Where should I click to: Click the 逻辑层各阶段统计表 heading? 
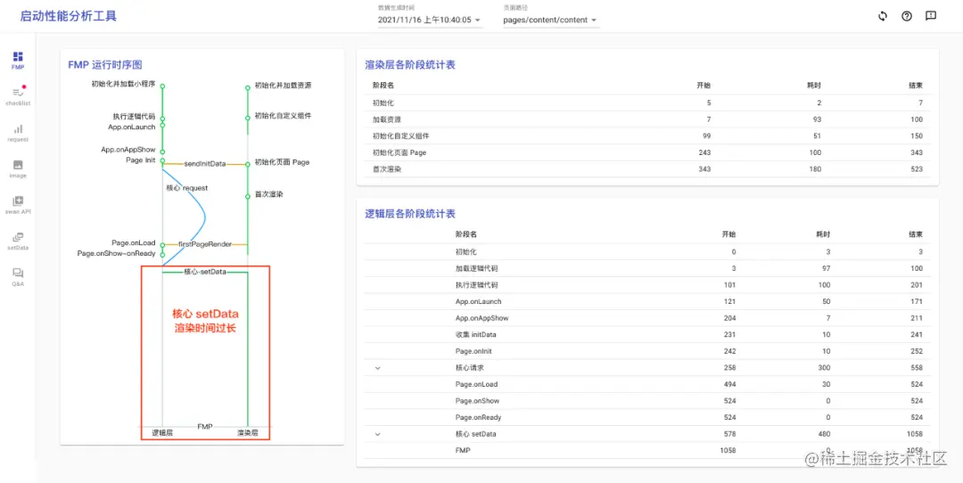point(410,214)
